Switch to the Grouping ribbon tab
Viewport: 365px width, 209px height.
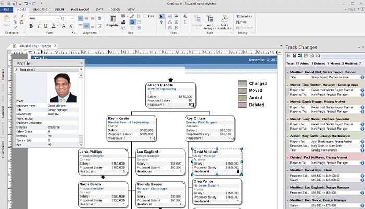pos(40,9)
